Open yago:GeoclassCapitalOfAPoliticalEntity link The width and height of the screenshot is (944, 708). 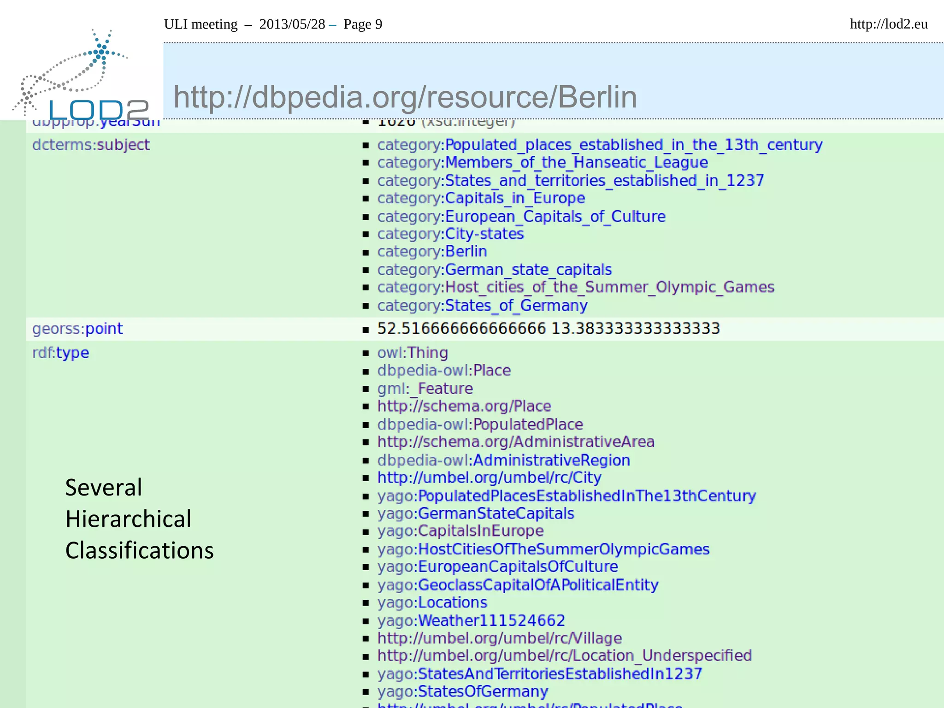click(518, 585)
